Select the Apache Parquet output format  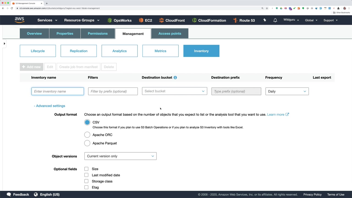[87, 143]
